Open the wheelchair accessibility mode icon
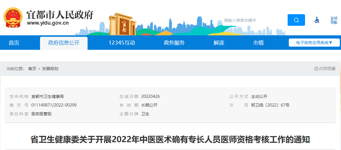Screen dimensions: 341x150 (317, 20)
